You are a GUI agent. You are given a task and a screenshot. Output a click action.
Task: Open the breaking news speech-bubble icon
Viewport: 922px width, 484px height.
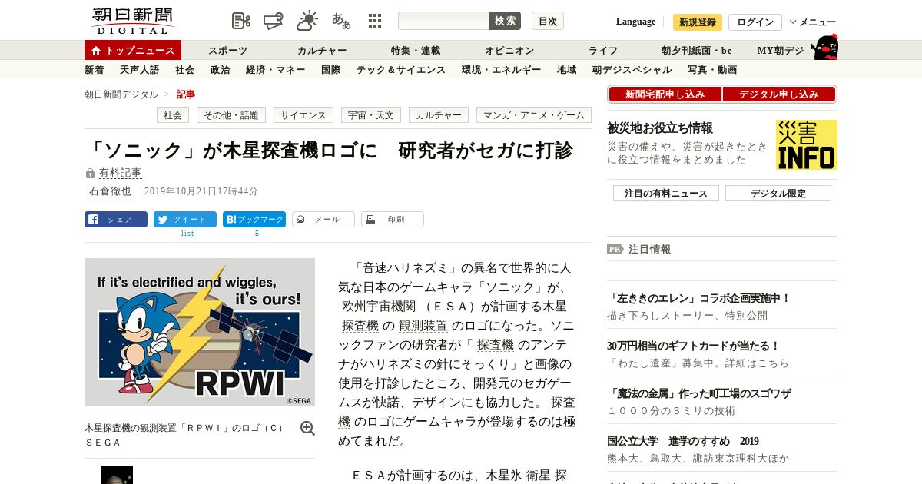click(x=273, y=21)
